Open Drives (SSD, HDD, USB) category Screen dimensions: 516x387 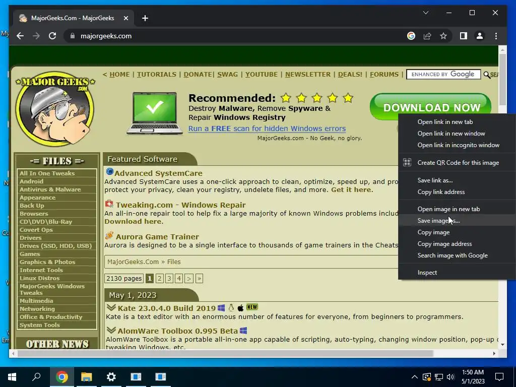click(55, 246)
